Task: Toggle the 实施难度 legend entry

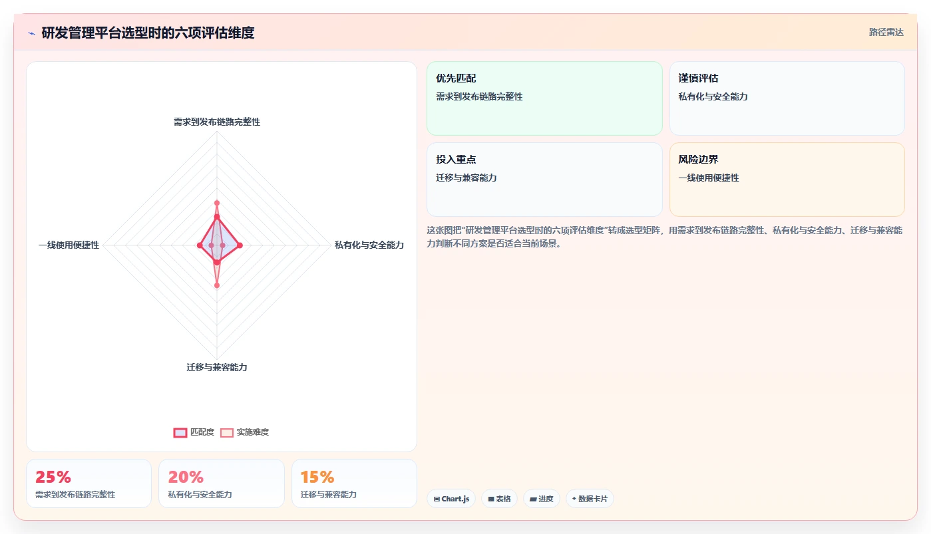Action: tap(244, 432)
